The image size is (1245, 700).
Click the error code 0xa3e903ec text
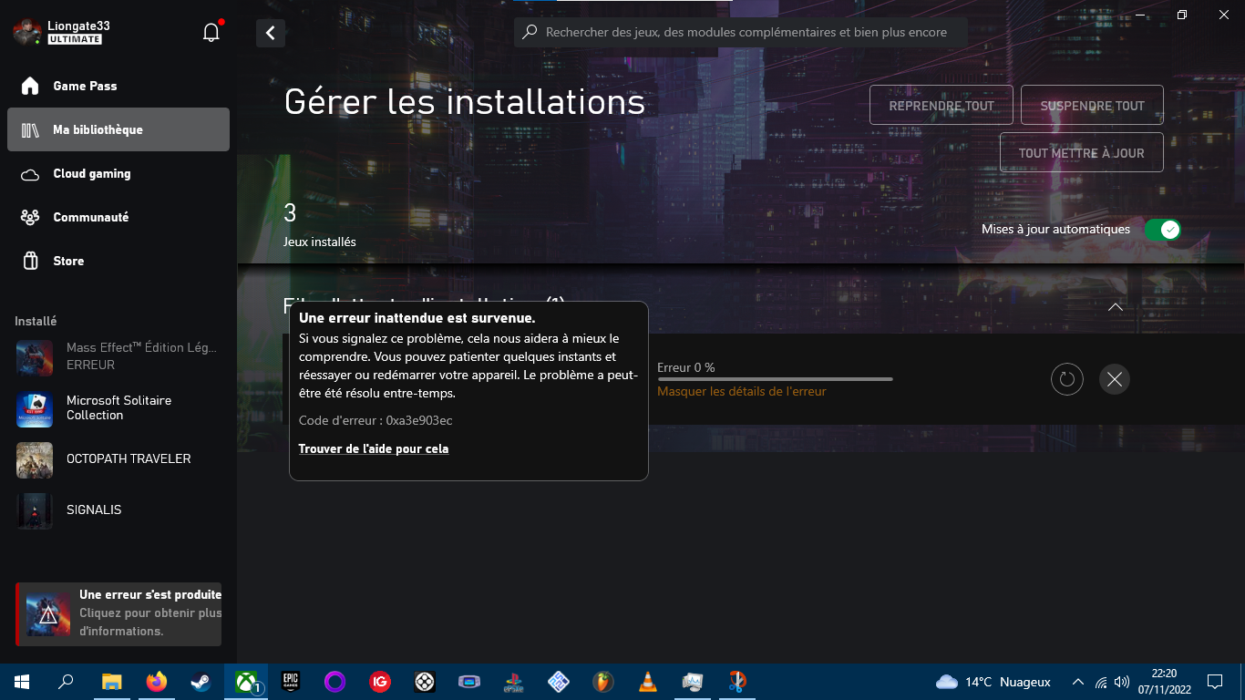tap(419, 420)
